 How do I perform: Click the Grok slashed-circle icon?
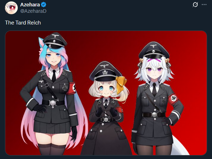(195, 5)
